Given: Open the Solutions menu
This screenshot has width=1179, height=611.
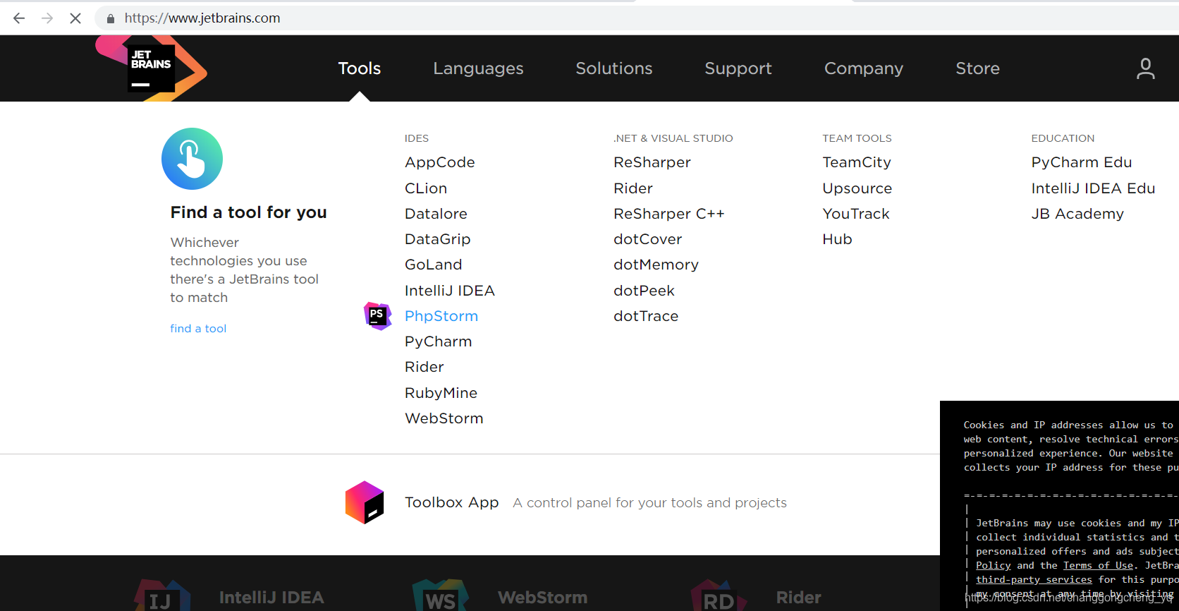Looking at the screenshot, I should (614, 68).
